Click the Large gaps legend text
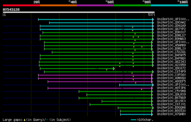Viewport: 191px width, 122px height. click(13, 120)
